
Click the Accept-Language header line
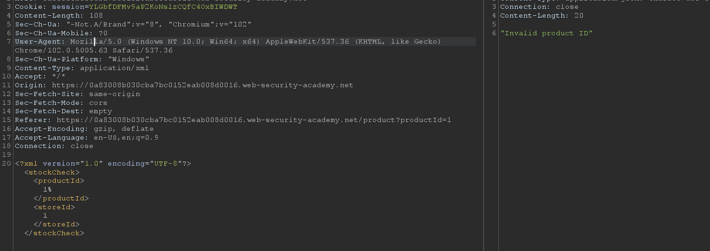click(x=86, y=138)
